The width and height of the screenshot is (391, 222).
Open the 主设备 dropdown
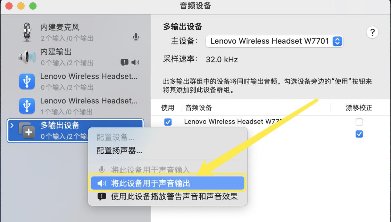tap(274, 41)
